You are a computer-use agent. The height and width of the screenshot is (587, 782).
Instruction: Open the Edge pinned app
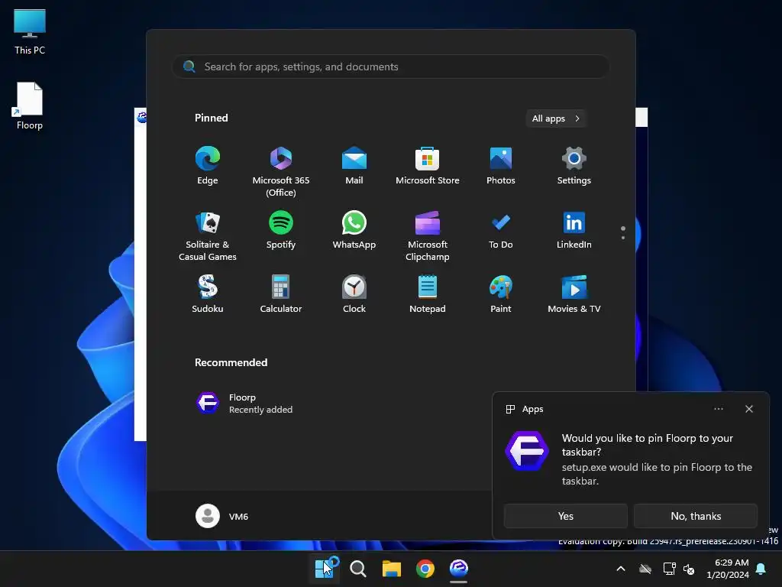pyautogui.click(x=208, y=166)
